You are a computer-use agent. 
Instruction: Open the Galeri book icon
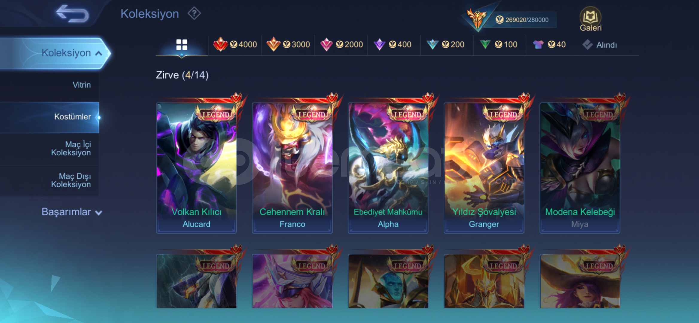tap(590, 19)
